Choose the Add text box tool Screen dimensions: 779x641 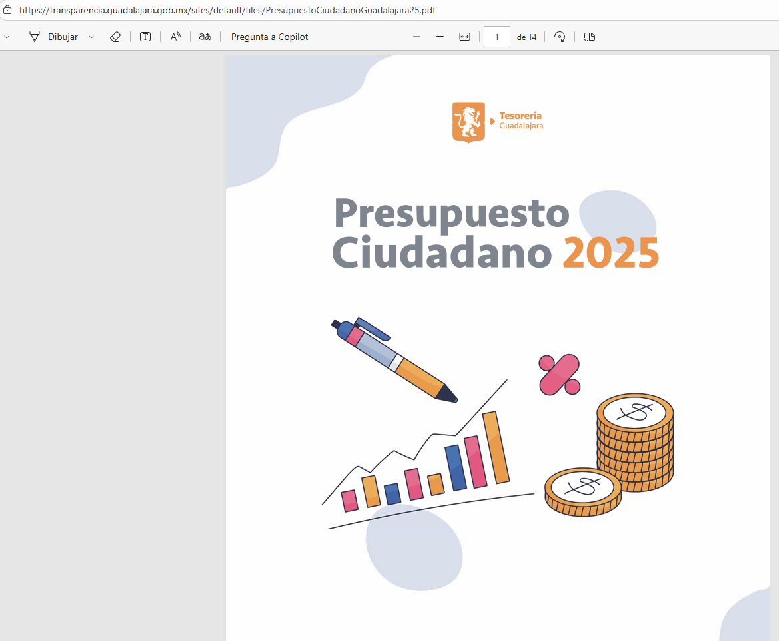[x=145, y=37]
